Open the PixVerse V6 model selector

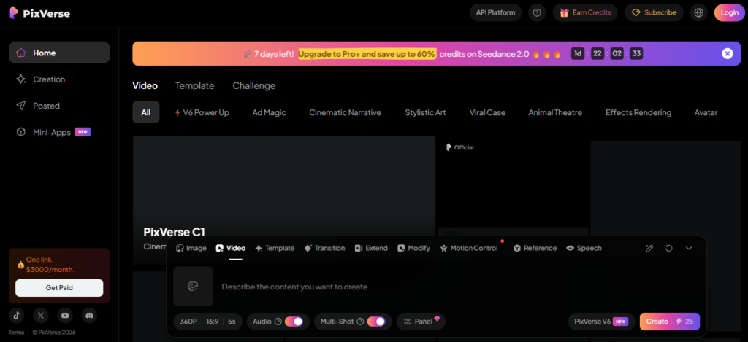[601, 322]
